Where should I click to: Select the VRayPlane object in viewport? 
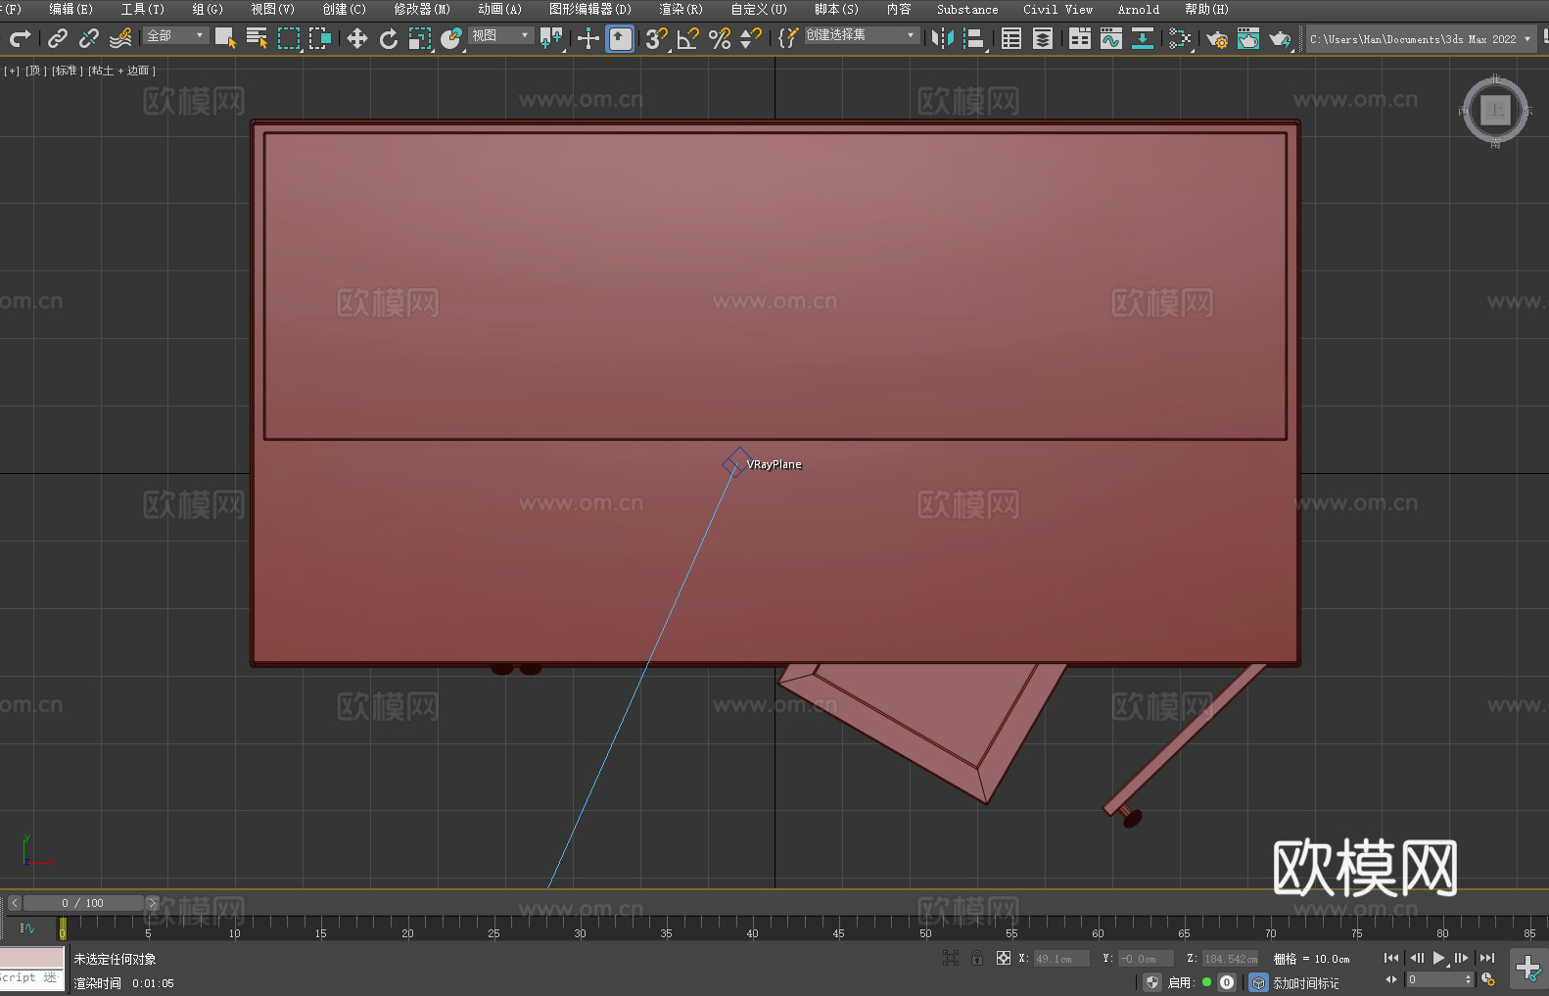pyautogui.click(x=737, y=463)
